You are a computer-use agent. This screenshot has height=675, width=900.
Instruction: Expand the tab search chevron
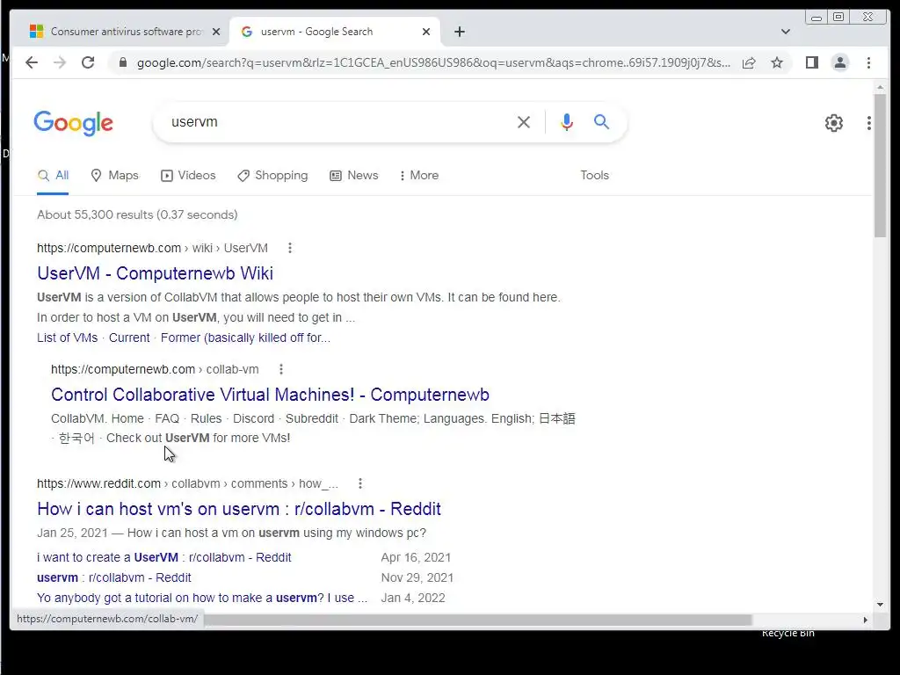(786, 32)
